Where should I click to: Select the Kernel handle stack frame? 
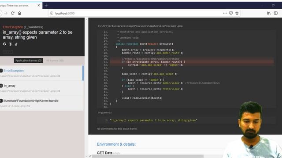pos(41,103)
